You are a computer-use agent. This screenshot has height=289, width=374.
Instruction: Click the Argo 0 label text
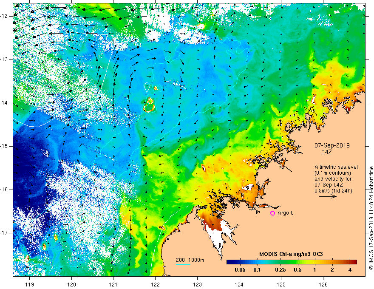click(x=286, y=213)
